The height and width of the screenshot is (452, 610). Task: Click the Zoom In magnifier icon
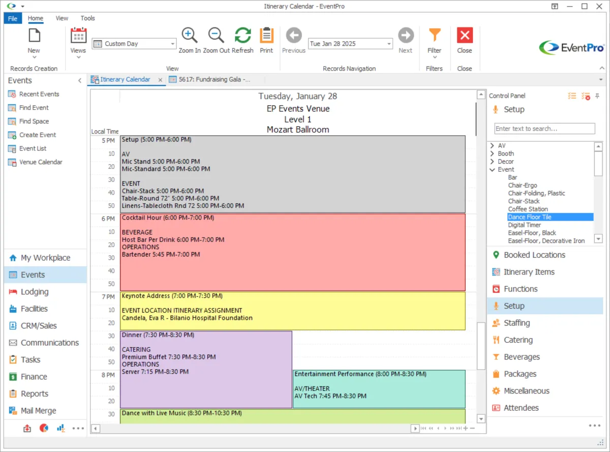189,36
